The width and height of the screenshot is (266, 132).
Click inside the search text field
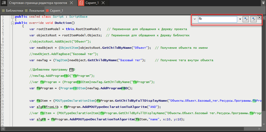pyautogui.click(x=217, y=19)
